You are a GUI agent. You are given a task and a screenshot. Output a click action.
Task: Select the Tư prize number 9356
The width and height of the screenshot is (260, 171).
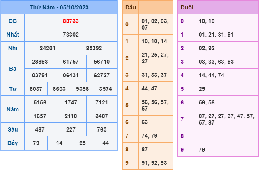tap(83, 89)
